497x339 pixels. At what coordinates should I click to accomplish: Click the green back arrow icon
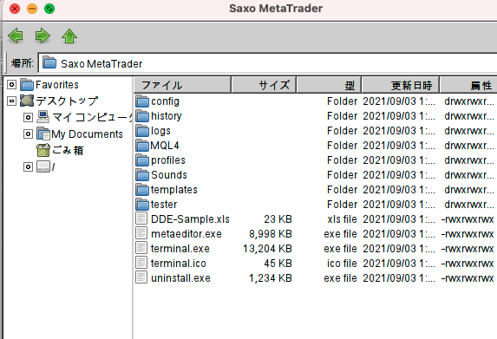[16, 36]
